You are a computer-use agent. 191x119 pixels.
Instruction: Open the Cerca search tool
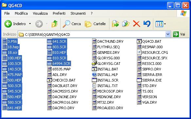pos(72,24)
